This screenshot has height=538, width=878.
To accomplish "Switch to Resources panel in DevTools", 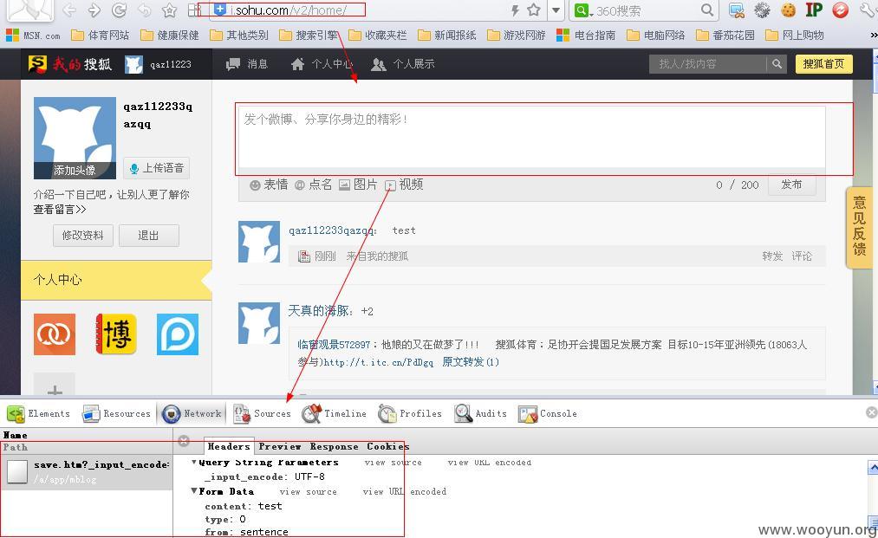I will coord(116,414).
